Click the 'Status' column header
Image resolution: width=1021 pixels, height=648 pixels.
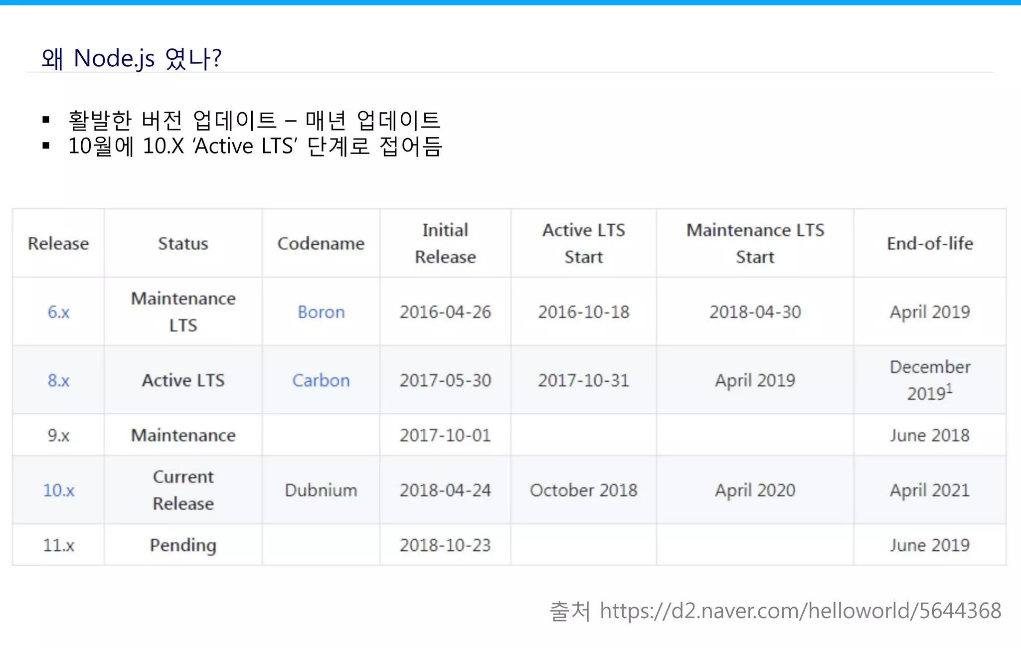click(x=183, y=243)
